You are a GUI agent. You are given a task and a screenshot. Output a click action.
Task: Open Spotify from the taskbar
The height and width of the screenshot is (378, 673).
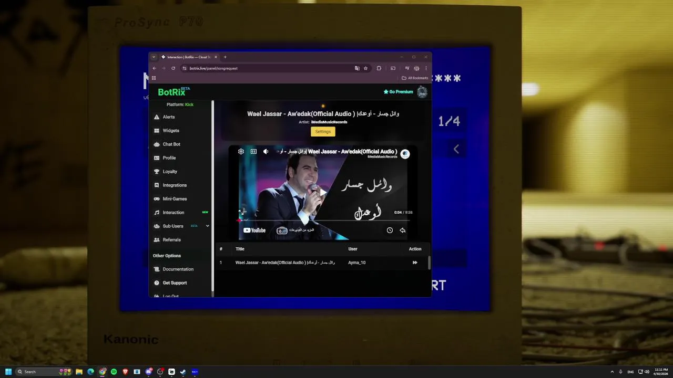[x=114, y=372]
